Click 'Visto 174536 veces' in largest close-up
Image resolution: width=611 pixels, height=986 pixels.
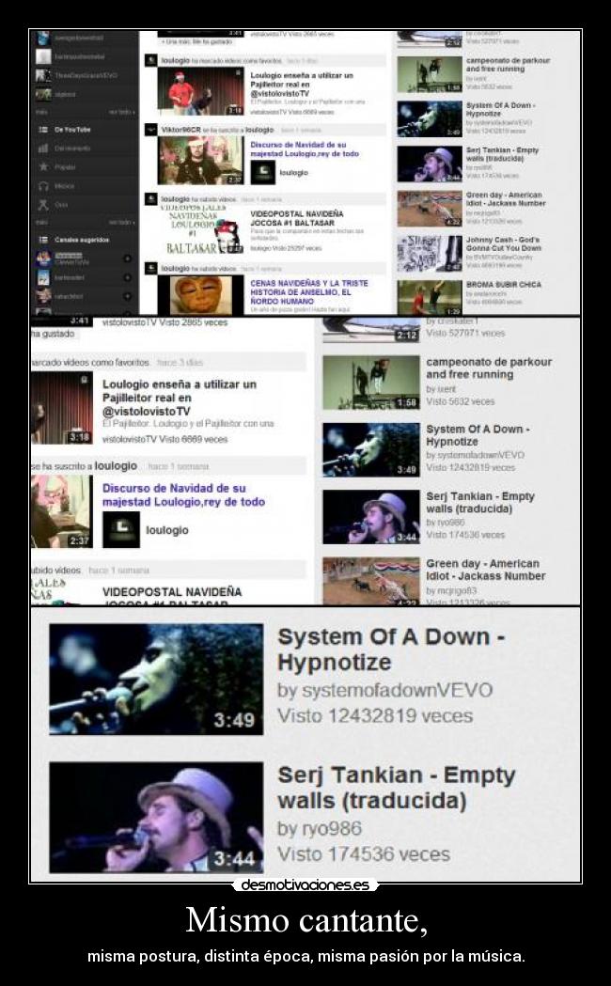[x=364, y=854]
